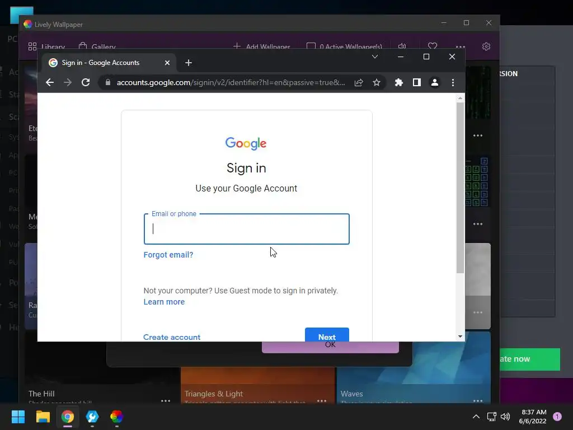Open options for Triangles & Light wallpaper
Viewport: 573px width, 430px height.
tap(322, 401)
